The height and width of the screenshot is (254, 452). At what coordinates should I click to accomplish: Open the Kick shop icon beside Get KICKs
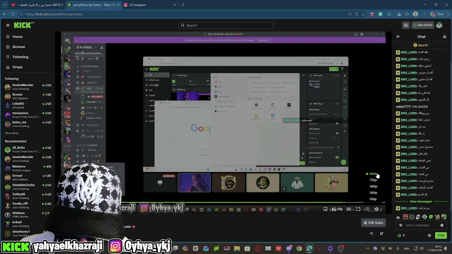point(406,25)
